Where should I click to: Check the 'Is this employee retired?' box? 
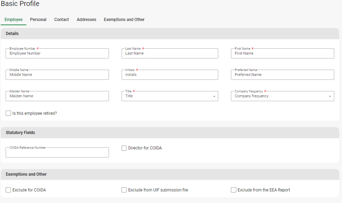point(8,113)
